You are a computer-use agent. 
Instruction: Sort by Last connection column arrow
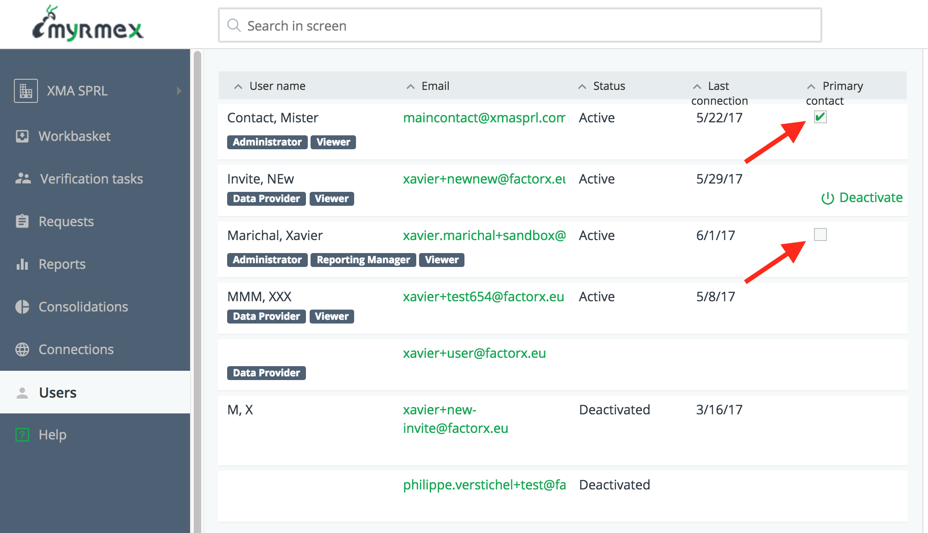click(697, 87)
